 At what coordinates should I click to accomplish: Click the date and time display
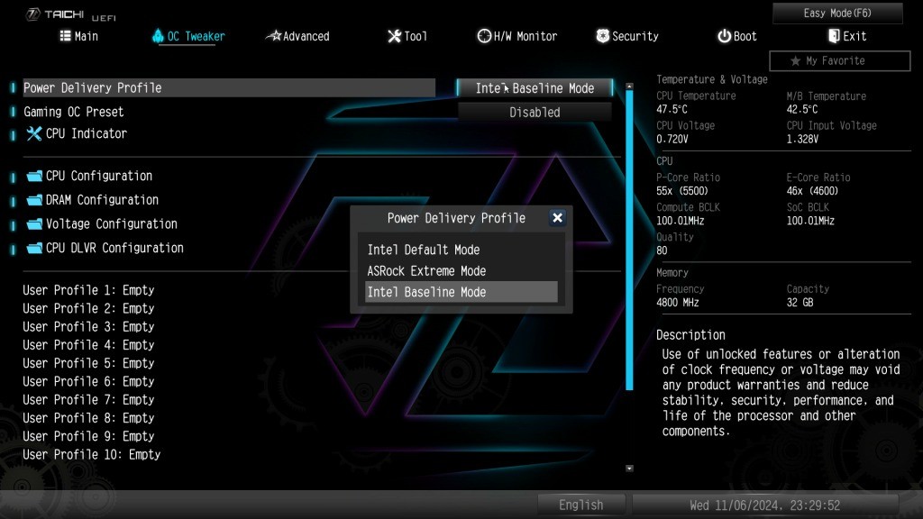point(764,505)
